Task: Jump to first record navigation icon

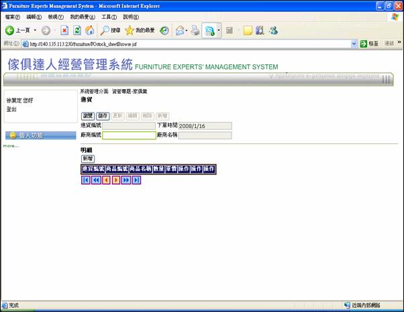Action: pyautogui.click(x=86, y=180)
